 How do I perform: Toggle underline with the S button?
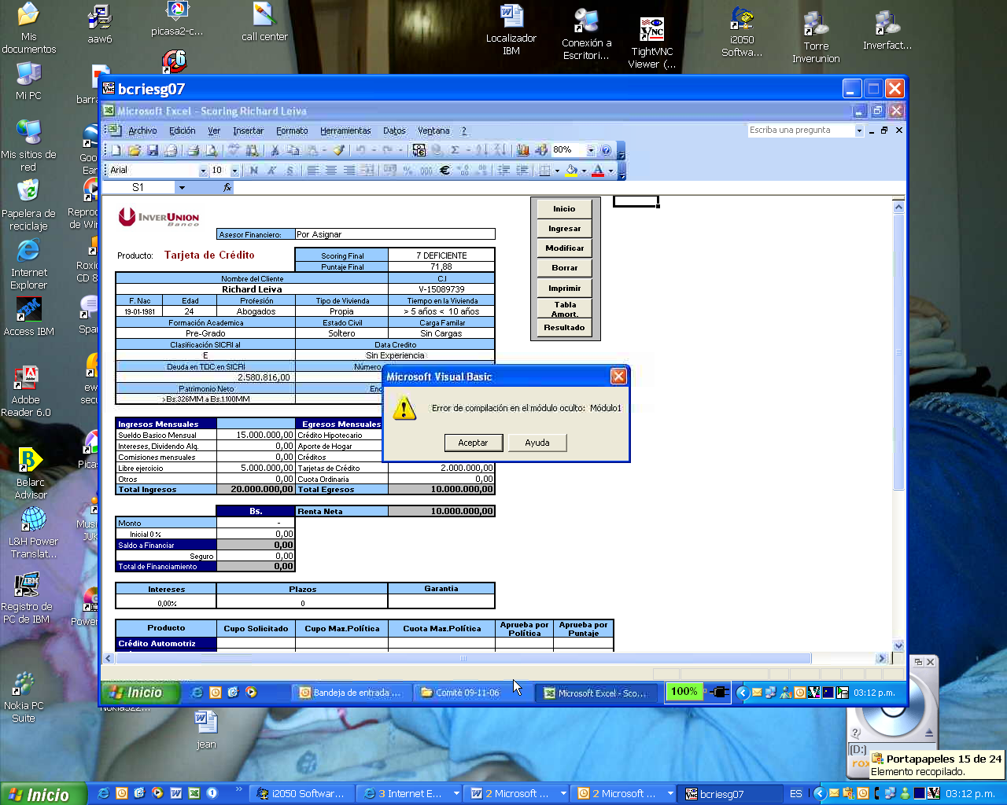[x=290, y=170]
